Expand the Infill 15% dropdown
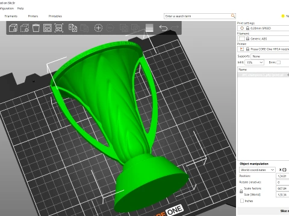The image size is (289, 216). point(254,62)
